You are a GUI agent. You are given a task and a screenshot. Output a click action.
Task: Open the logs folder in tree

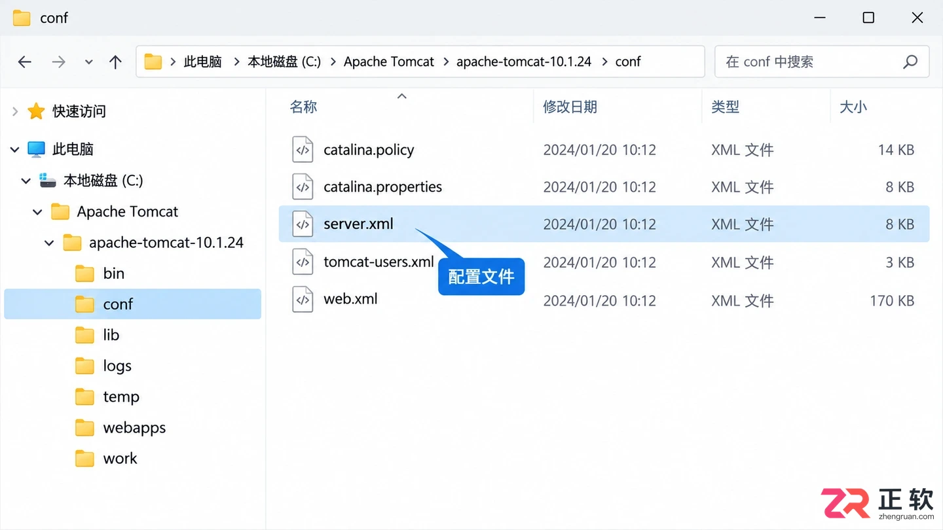click(117, 366)
